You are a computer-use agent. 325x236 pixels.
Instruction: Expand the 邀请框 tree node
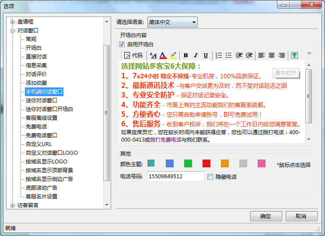pyautogui.click(x=12, y=22)
